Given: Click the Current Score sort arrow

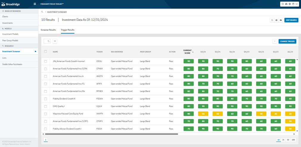Looking at the screenshot, I should (x=193, y=52).
